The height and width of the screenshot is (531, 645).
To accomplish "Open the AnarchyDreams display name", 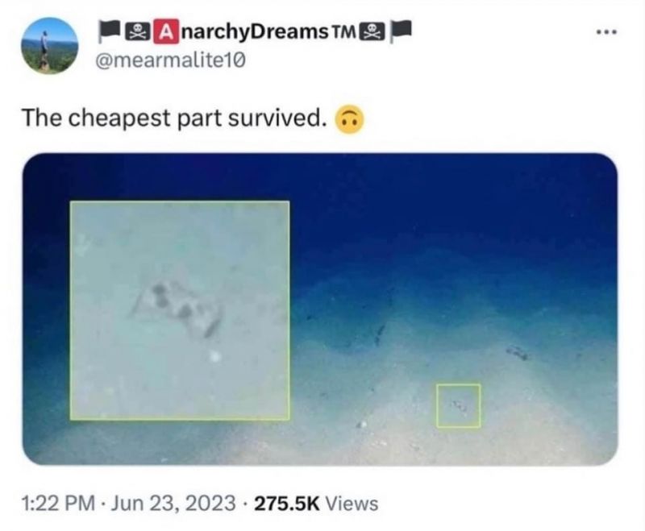I will pyautogui.click(x=255, y=31).
